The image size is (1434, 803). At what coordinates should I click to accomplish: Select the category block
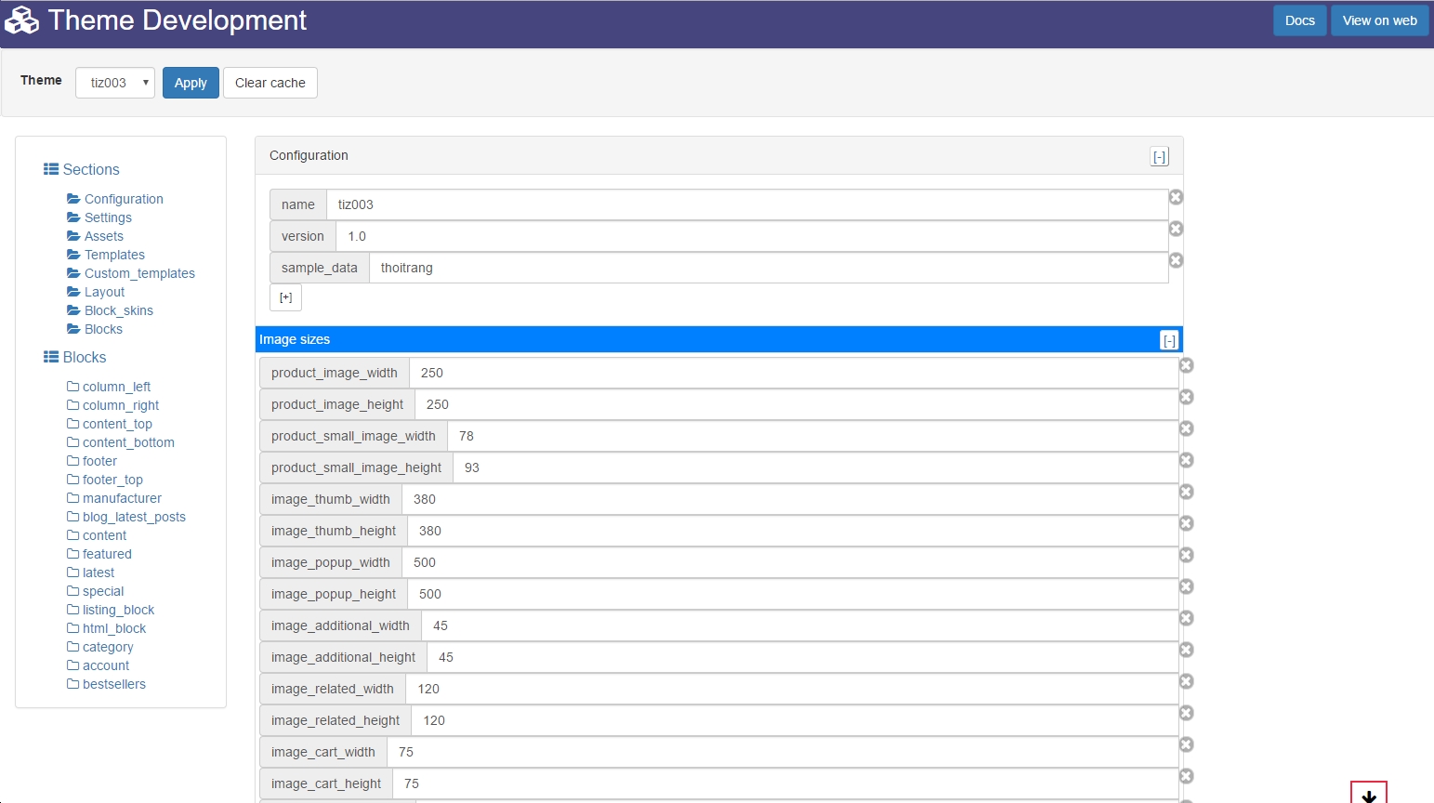pos(100,647)
